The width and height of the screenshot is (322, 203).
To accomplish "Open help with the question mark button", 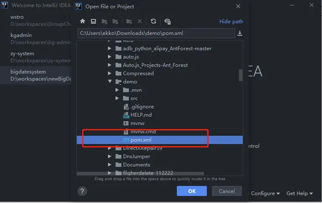I will pyautogui.click(x=82, y=191).
